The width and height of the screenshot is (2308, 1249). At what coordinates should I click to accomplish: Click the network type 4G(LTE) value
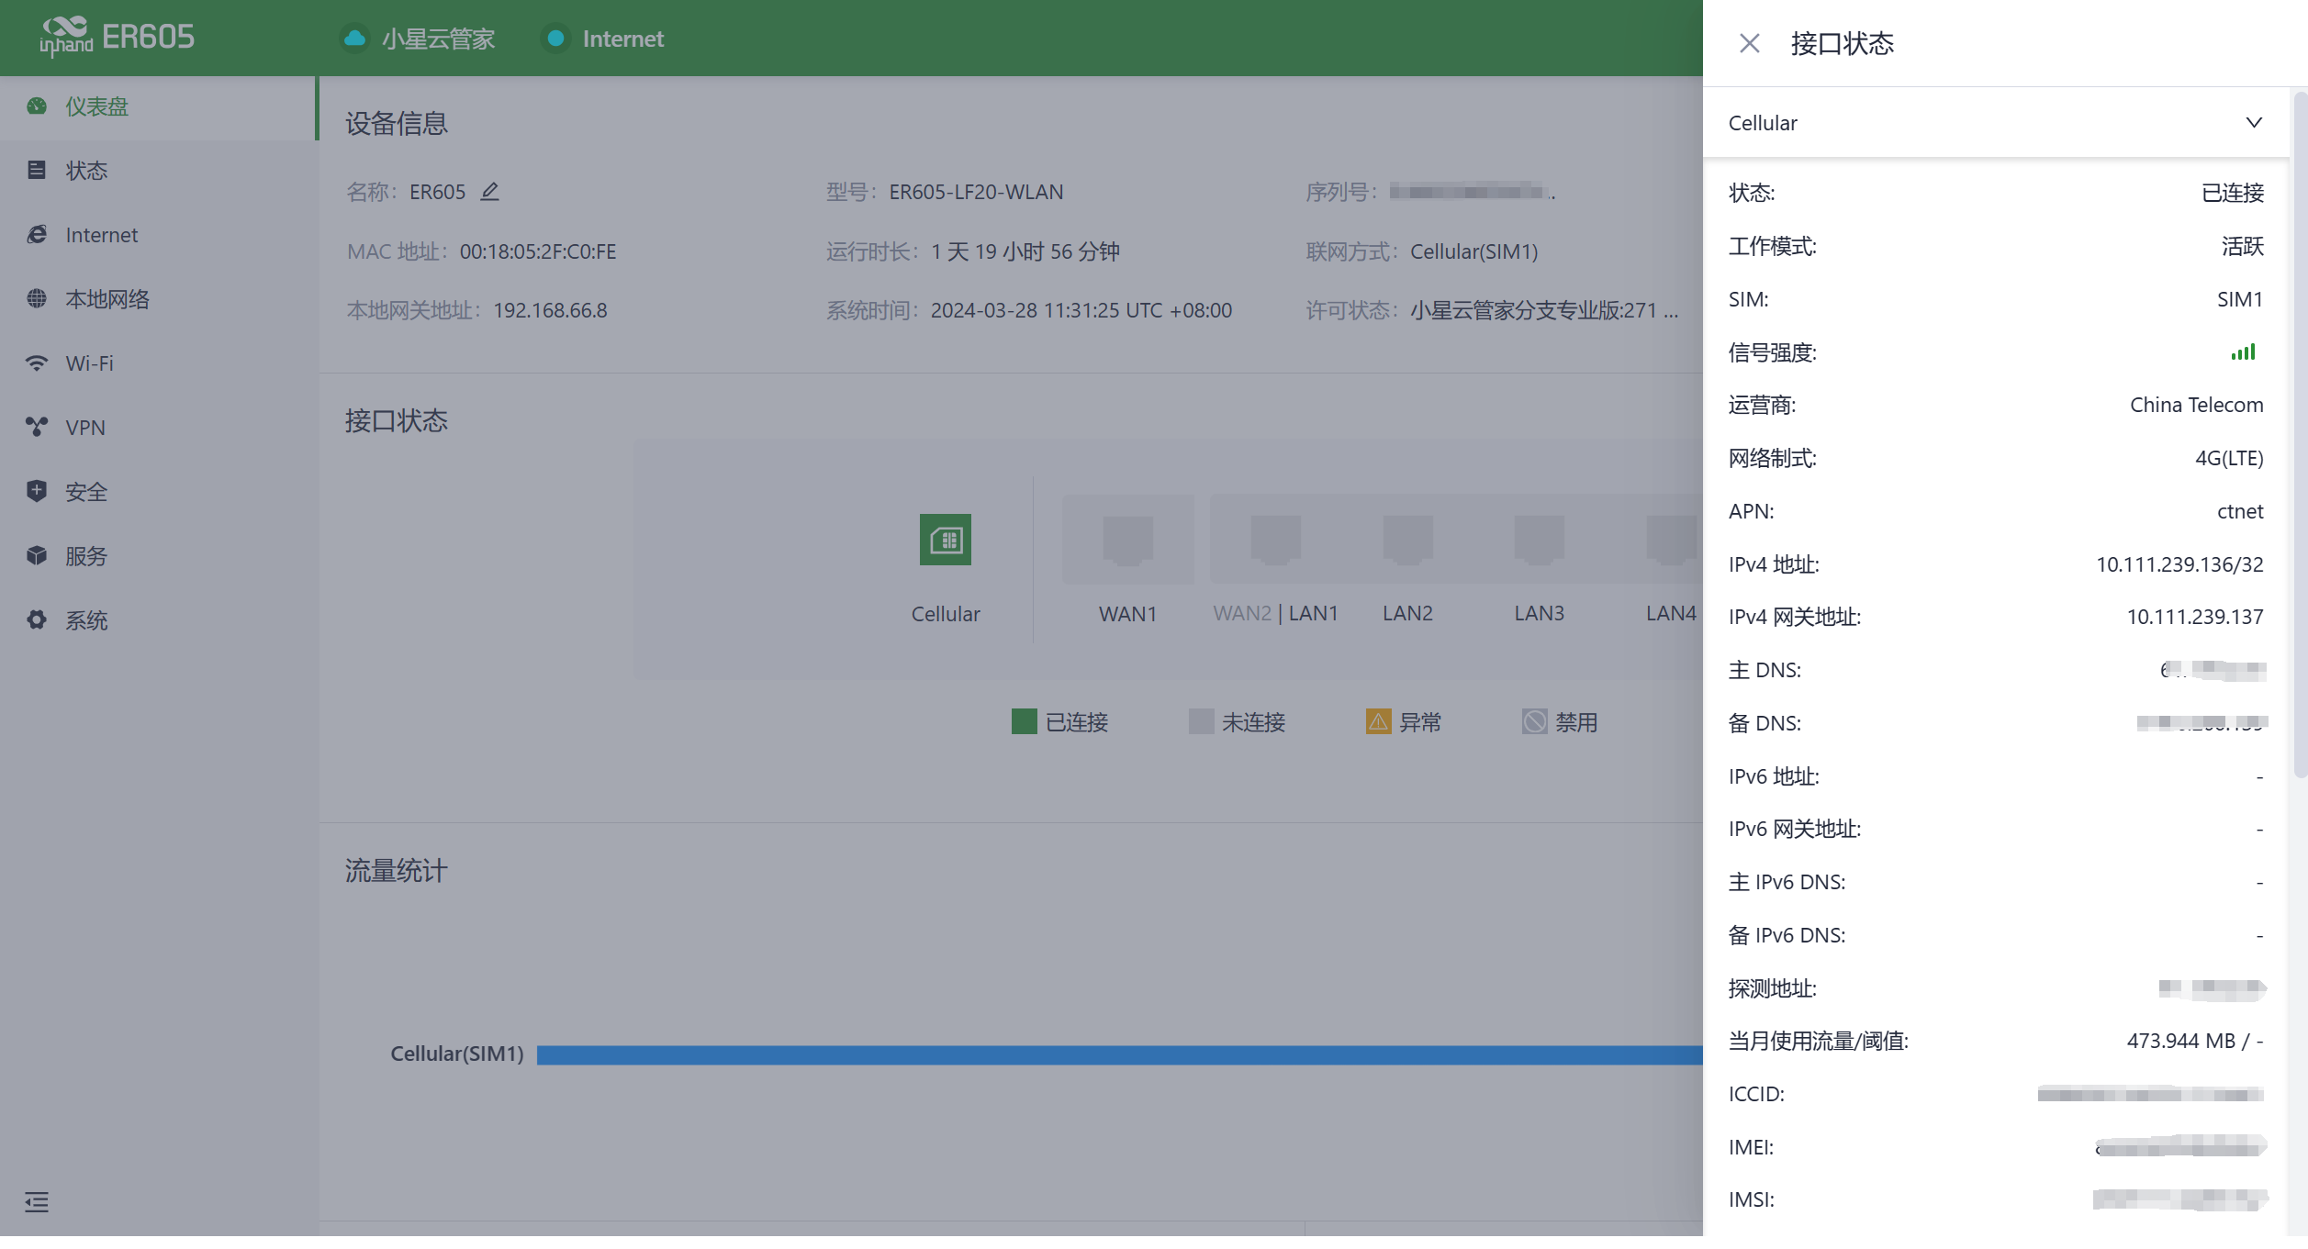point(2228,458)
